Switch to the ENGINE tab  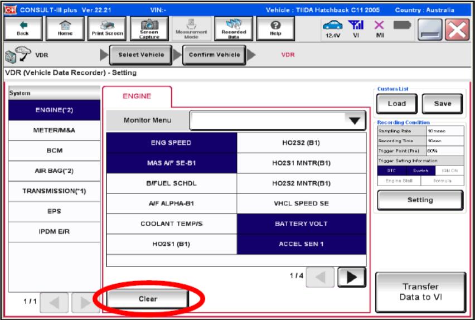point(137,96)
